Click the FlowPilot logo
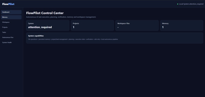Viewport: 205px width, 97px height. pos(8,4)
